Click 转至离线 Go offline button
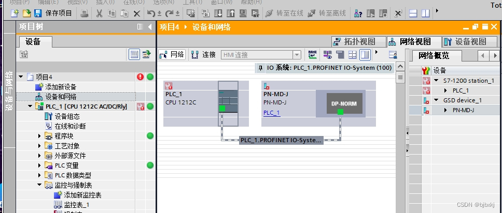The height and width of the screenshot is (213, 502). [x=327, y=13]
